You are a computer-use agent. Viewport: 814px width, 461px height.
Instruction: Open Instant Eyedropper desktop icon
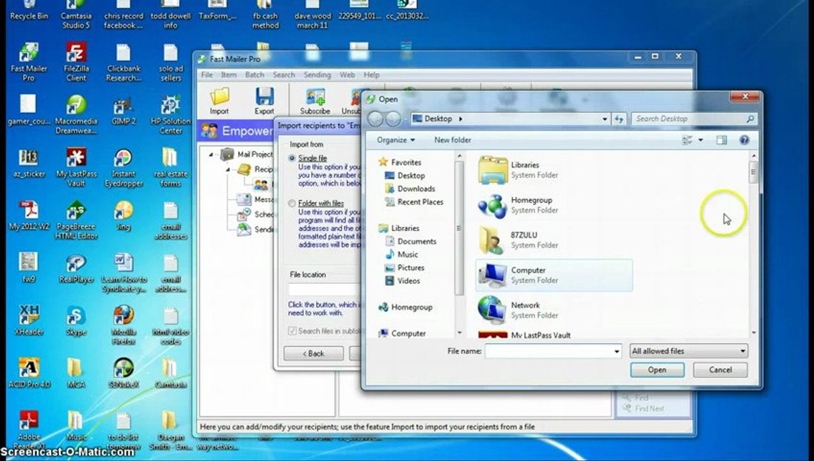coord(123,168)
